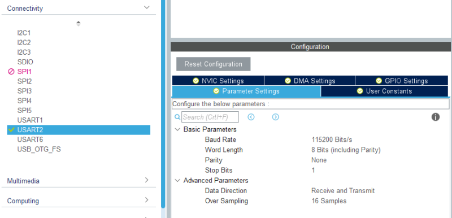Expand the Computing category
Screen dimensions: 452x218
147,200
